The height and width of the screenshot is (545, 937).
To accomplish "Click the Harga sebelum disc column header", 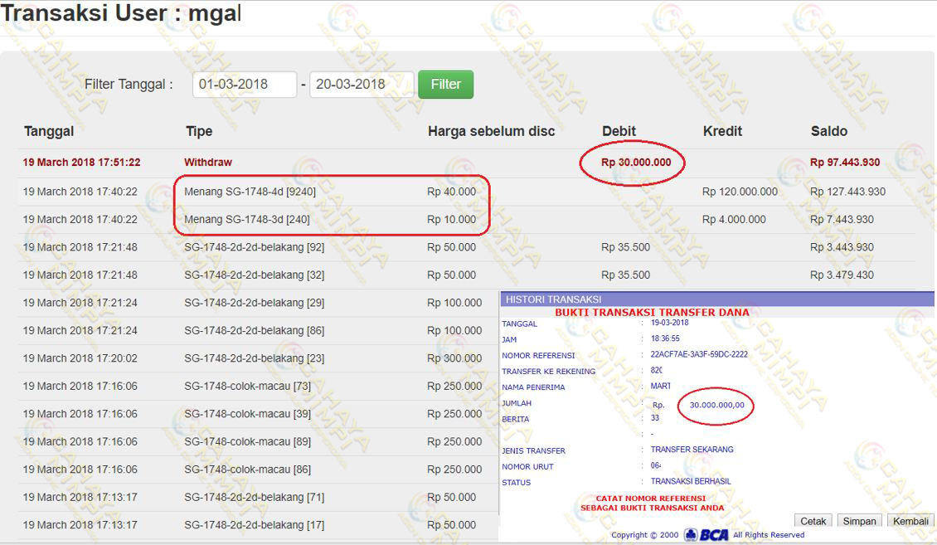I will (491, 131).
